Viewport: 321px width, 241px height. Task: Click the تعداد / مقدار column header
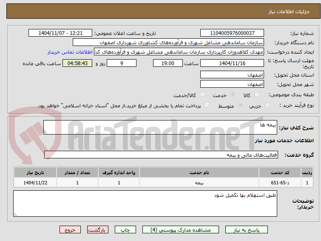[x=77, y=172]
